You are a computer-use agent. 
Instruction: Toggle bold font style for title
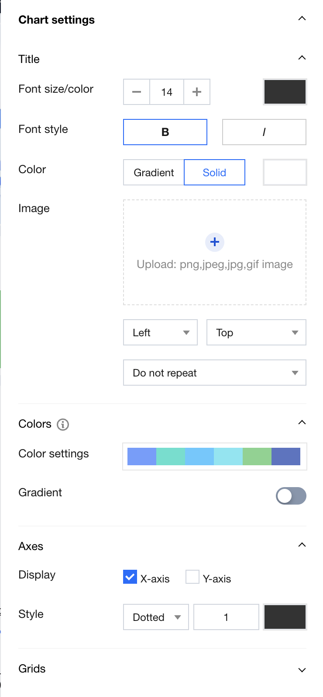(165, 132)
